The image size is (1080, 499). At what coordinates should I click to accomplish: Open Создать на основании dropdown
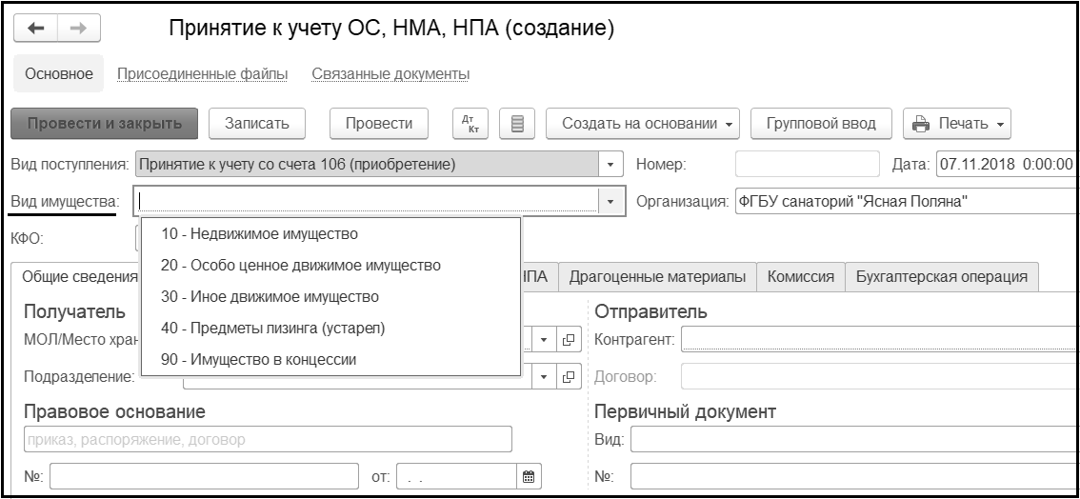coord(649,124)
